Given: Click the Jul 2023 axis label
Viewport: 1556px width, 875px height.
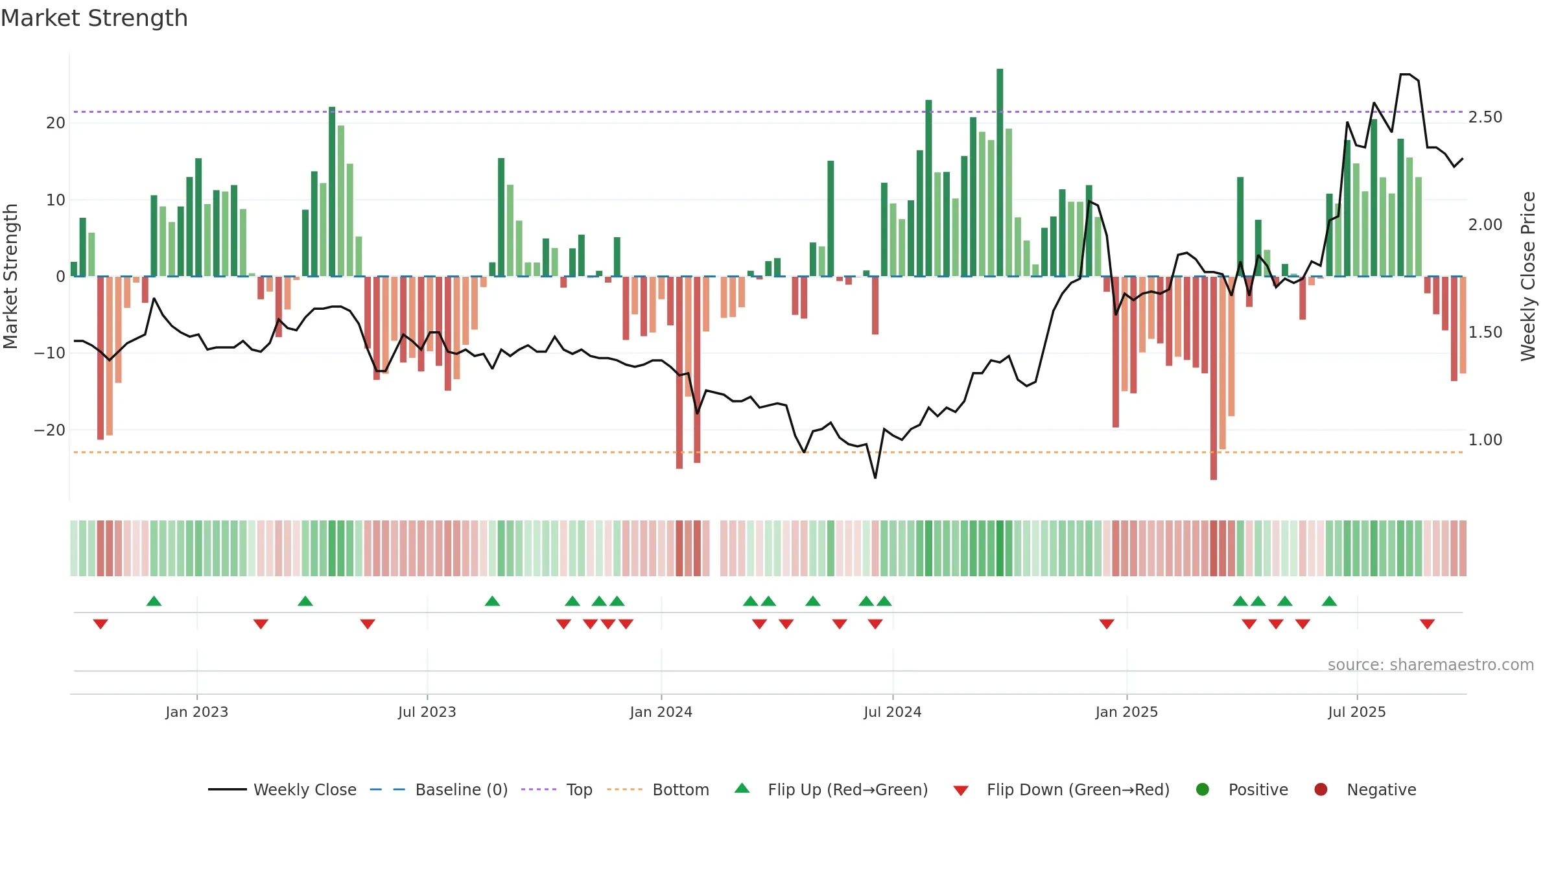Looking at the screenshot, I should point(427,712).
